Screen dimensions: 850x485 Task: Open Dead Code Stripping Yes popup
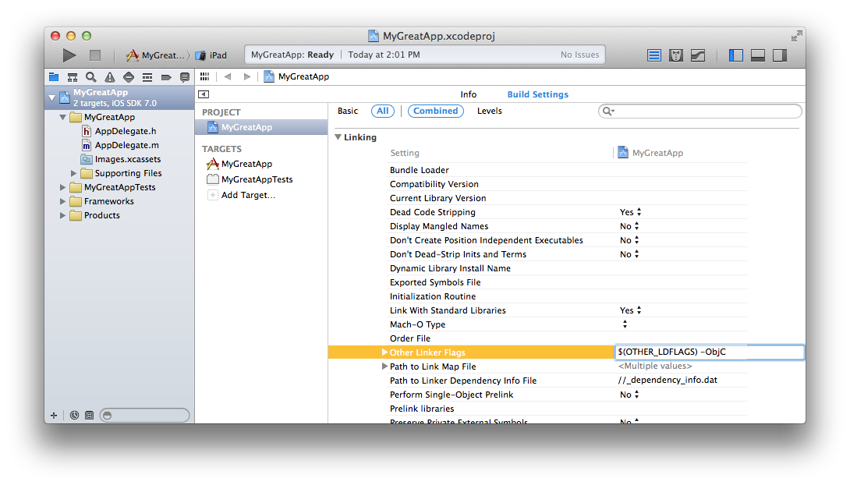tap(630, 212)
